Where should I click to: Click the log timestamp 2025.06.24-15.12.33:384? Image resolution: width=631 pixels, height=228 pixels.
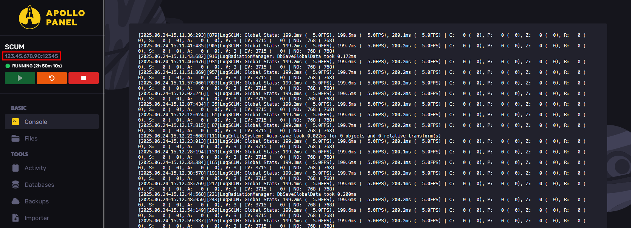[x=173, y=162]
